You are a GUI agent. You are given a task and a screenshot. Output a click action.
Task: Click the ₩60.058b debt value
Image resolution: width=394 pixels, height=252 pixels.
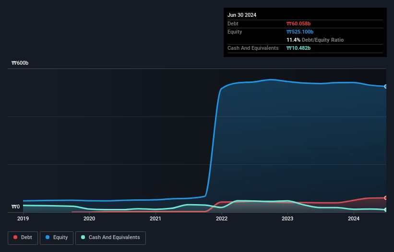pos(298,23)
